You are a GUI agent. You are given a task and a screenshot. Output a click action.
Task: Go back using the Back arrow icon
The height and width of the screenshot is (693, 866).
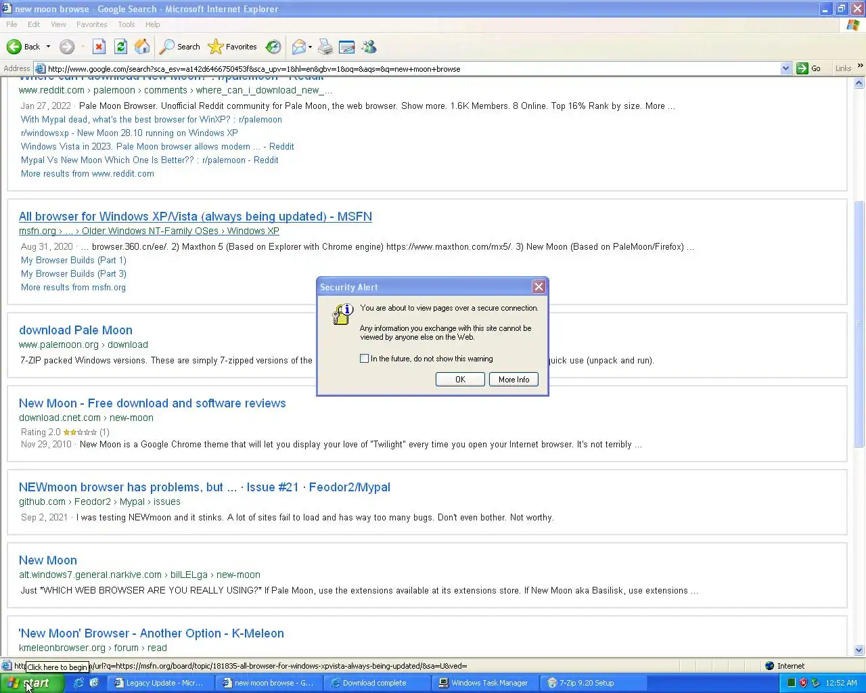tap(14, 47)
